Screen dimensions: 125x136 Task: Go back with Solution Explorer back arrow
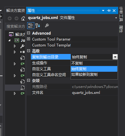10,18
